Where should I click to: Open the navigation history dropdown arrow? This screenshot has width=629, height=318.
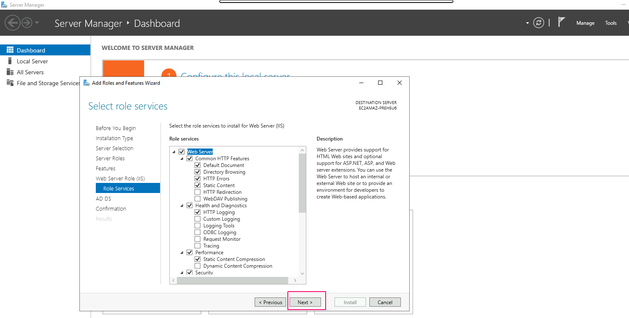(37, 23)
